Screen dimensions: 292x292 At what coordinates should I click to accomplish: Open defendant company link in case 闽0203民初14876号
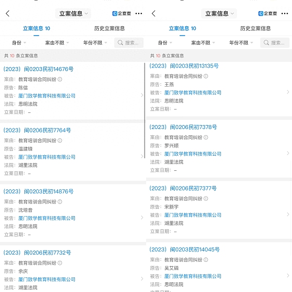[x=47, y=218]
